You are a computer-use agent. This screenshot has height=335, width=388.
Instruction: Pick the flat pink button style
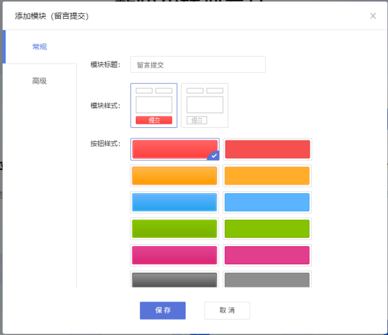pos(268,255)
